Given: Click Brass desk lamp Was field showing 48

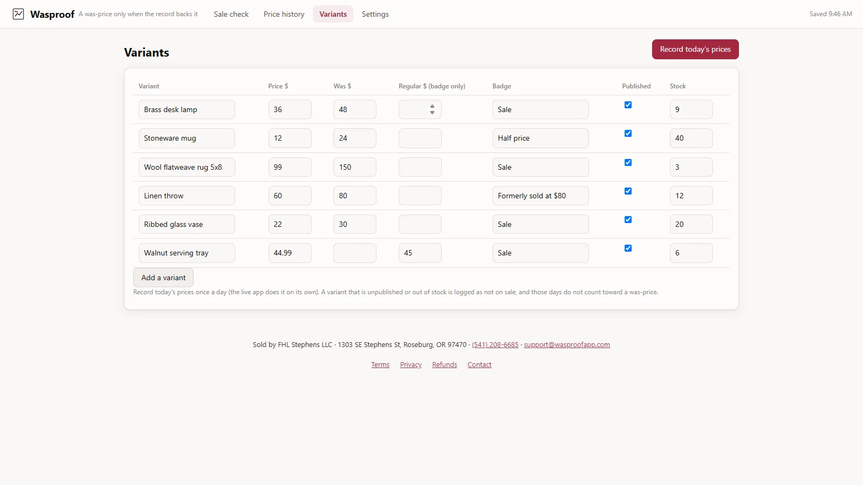Looking at the screenshot, I should 355,109.
